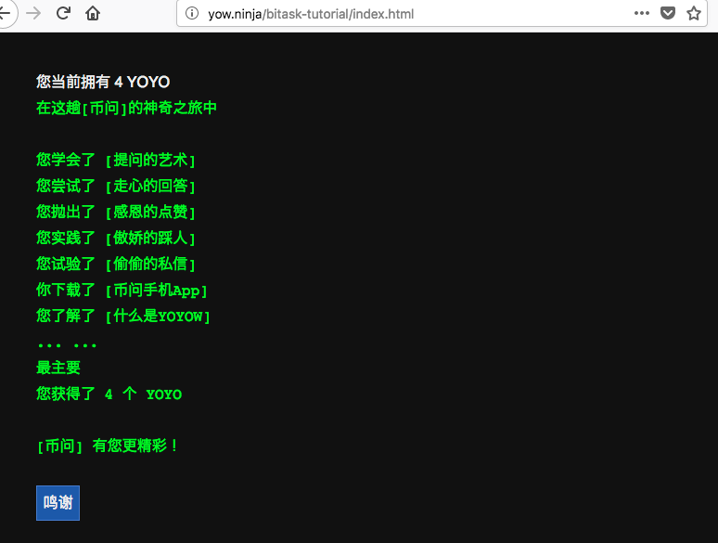The width and height of the screenshot is (718, 543).
Task: Click the line 您试验了 [偷偷的私信]
Action: point(116,264)
